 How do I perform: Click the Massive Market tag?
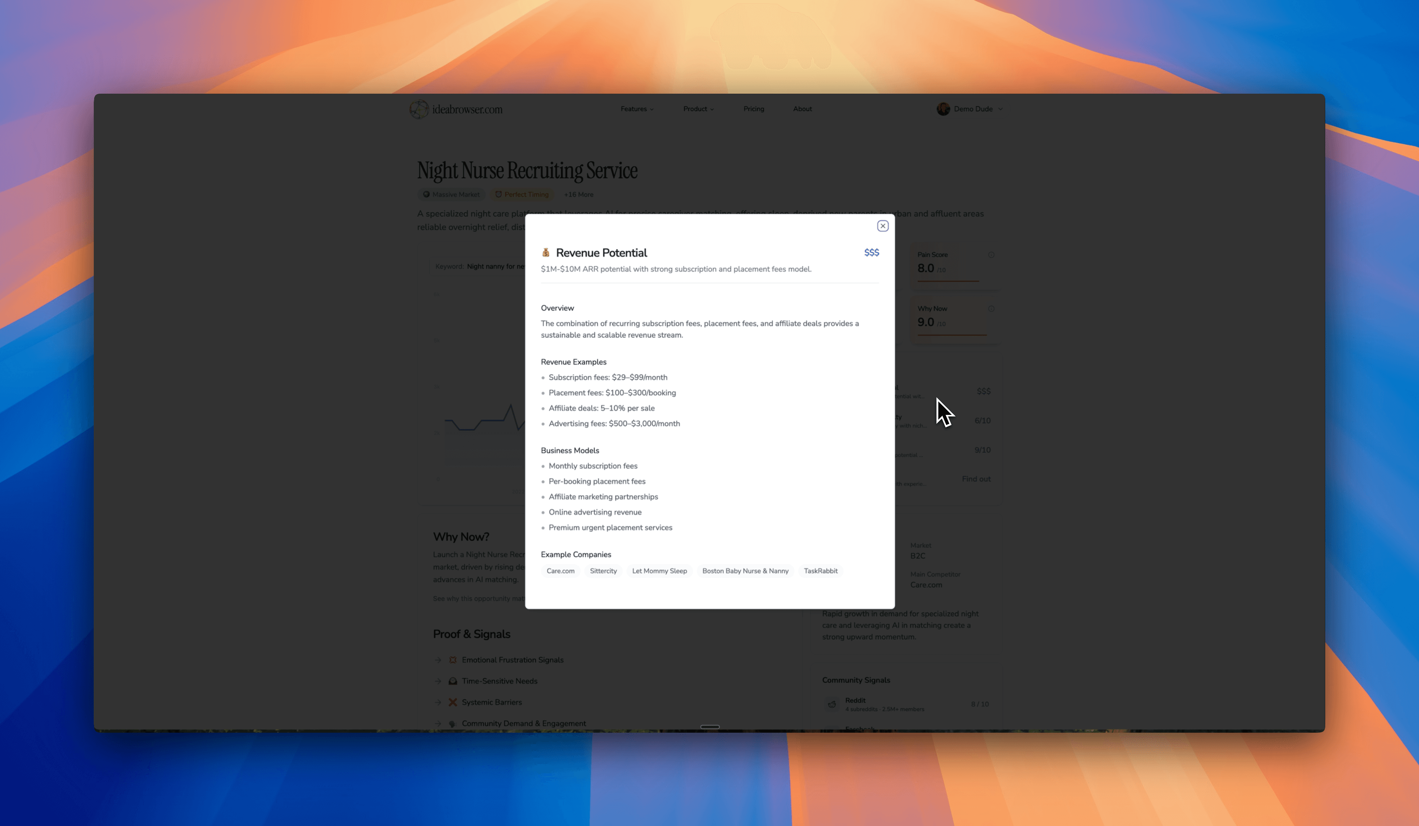451,195
